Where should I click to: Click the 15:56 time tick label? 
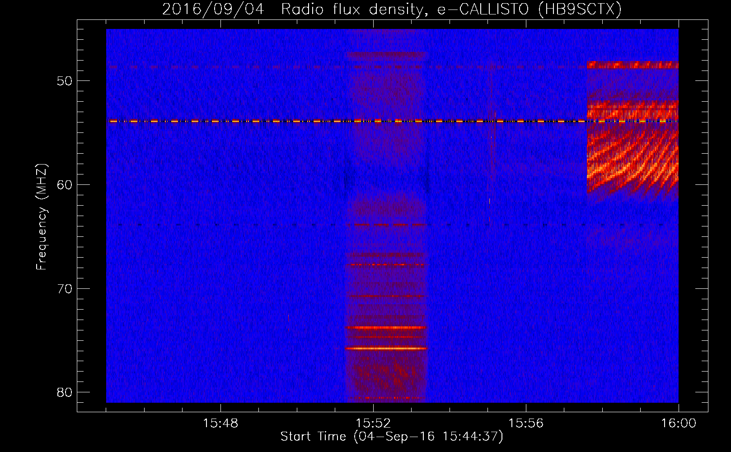526,424
